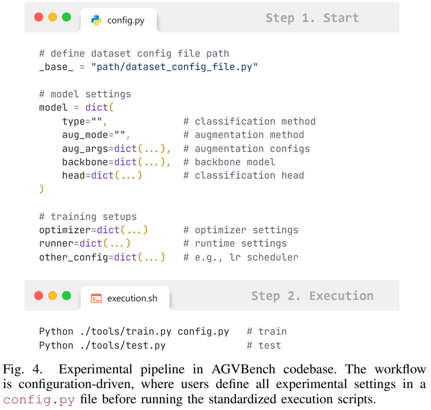
Task: Click the "Fig. 4." caption label
Action: [x=22, y=369]
